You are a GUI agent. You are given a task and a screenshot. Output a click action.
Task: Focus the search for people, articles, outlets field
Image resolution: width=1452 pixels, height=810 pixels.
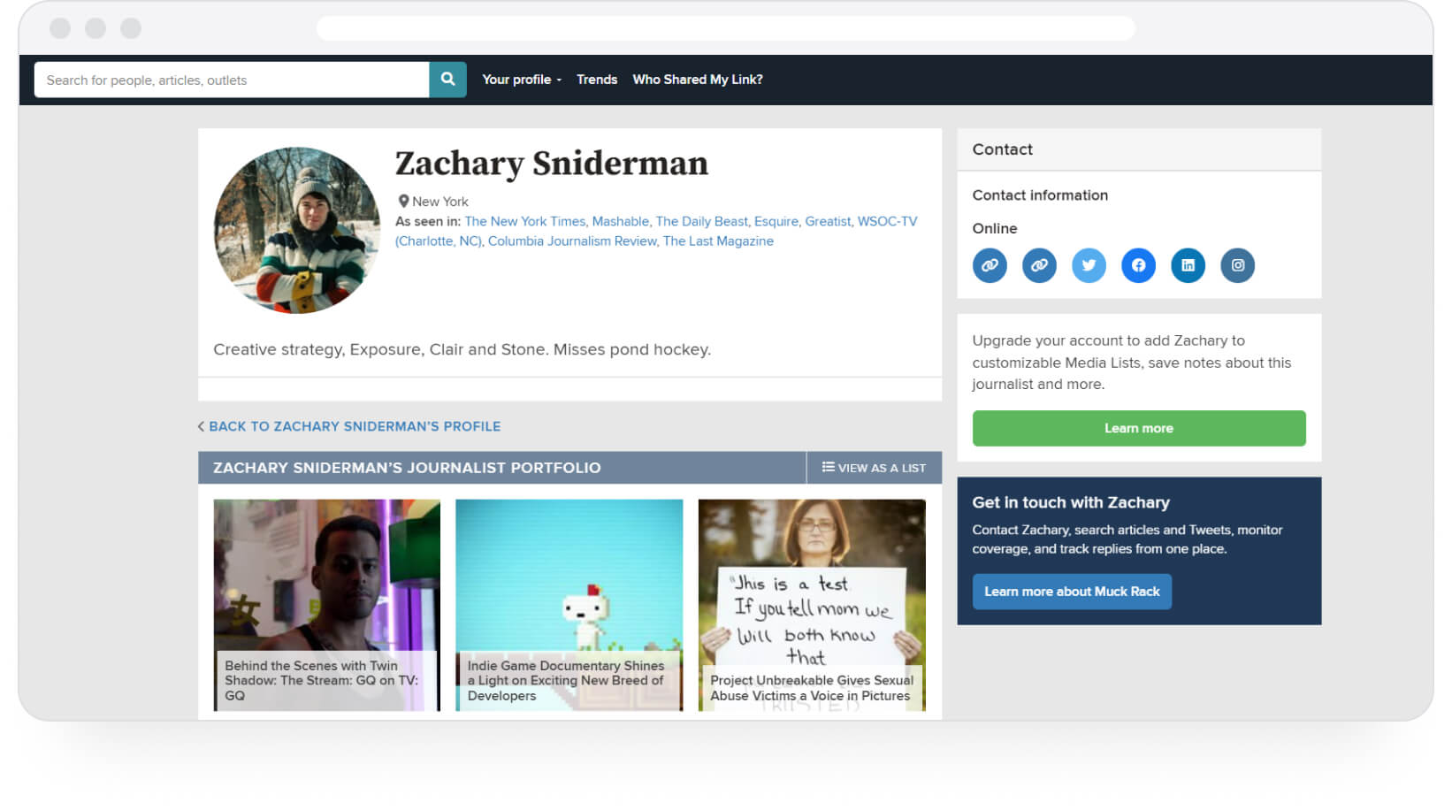[x=232, y=80]
